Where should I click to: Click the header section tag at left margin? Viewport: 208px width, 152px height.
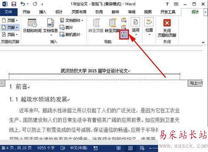[x=2, y=83]
